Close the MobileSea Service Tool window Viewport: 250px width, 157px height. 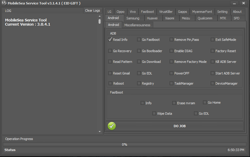coord(243,3)
